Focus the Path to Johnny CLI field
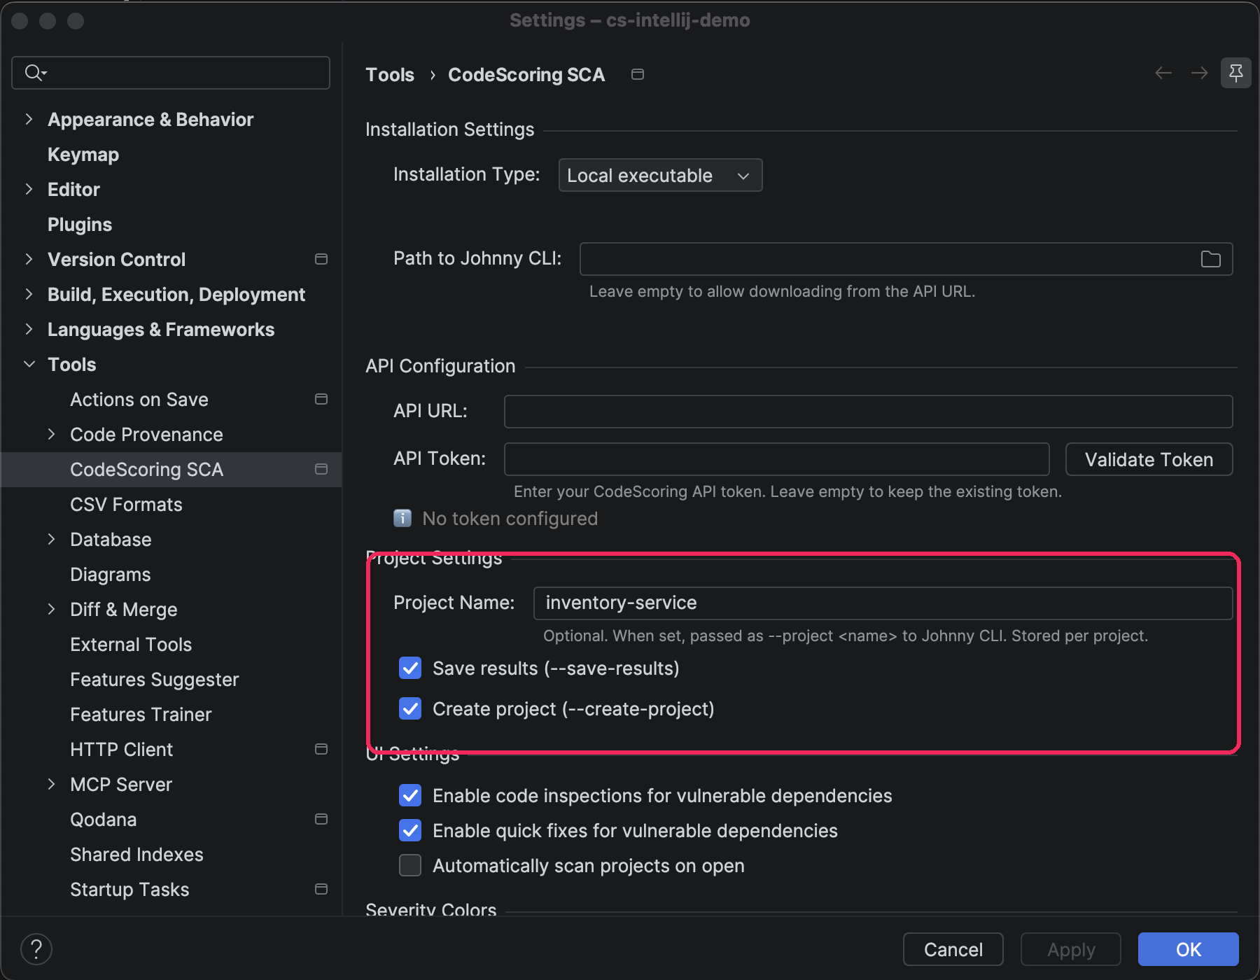 click(906, 259)
